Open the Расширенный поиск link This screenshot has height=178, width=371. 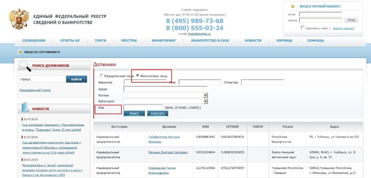tap(35, 90)
